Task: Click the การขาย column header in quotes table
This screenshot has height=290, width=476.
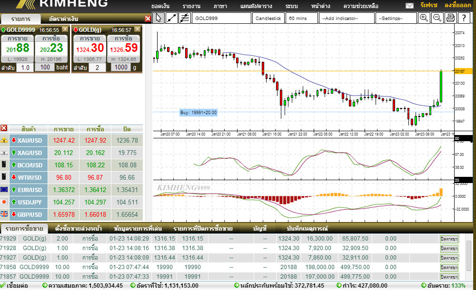Action: click(63, 129)
